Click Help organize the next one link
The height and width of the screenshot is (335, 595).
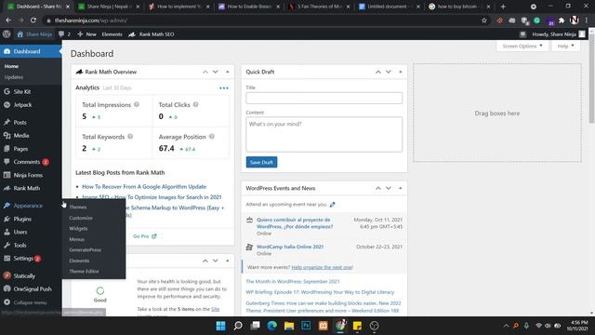point(323,267)
